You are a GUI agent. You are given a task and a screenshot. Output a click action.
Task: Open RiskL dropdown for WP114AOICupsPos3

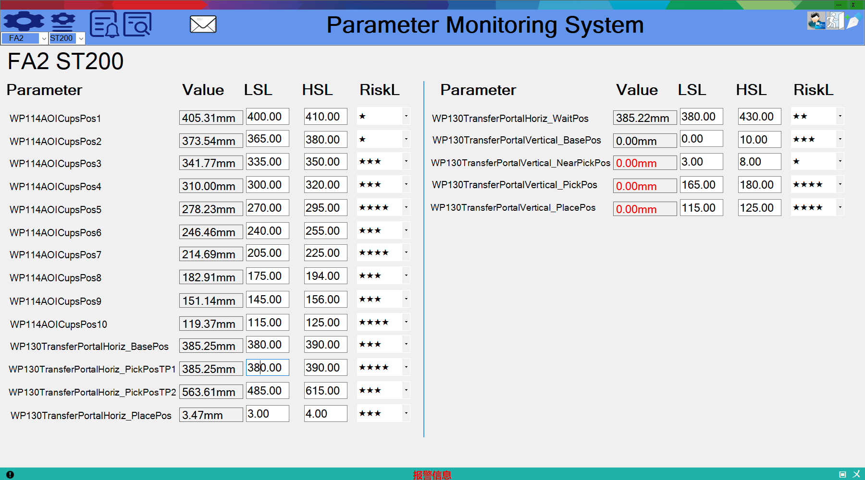406,161
